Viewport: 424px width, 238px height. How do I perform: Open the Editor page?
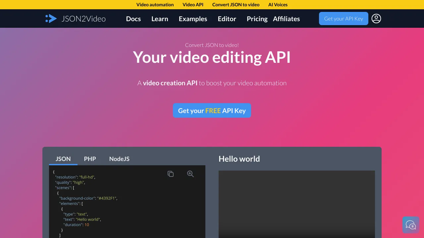[x=227, y=19]
